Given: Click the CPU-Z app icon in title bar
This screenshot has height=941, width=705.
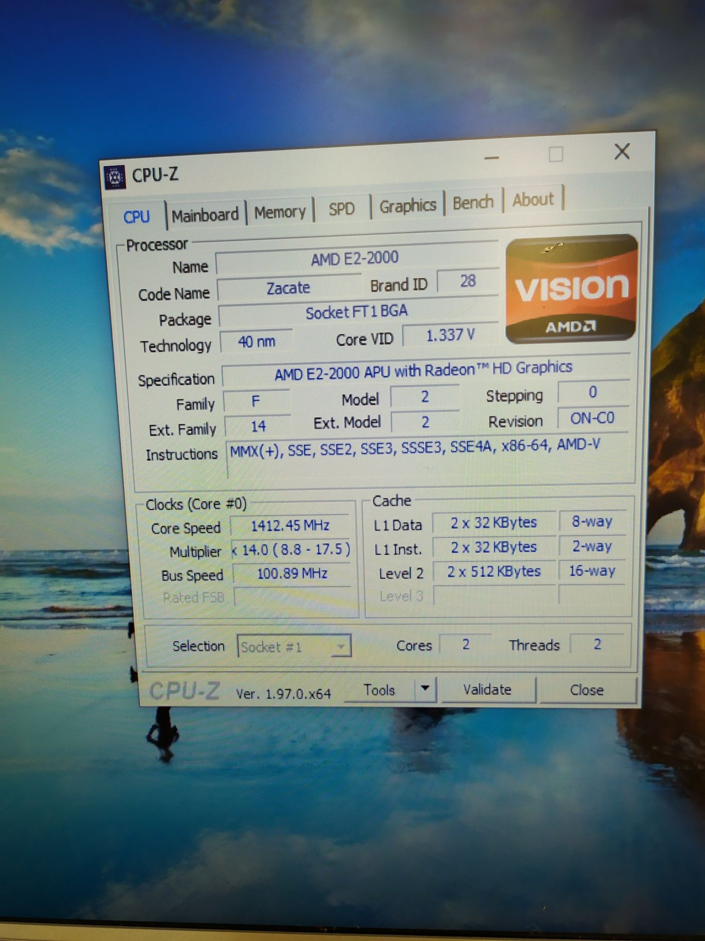Looking at the screenshot, I should pos(115,177).
